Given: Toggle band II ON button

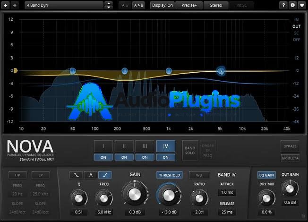Looking at the screenshot, I should (x=124, y=157).
